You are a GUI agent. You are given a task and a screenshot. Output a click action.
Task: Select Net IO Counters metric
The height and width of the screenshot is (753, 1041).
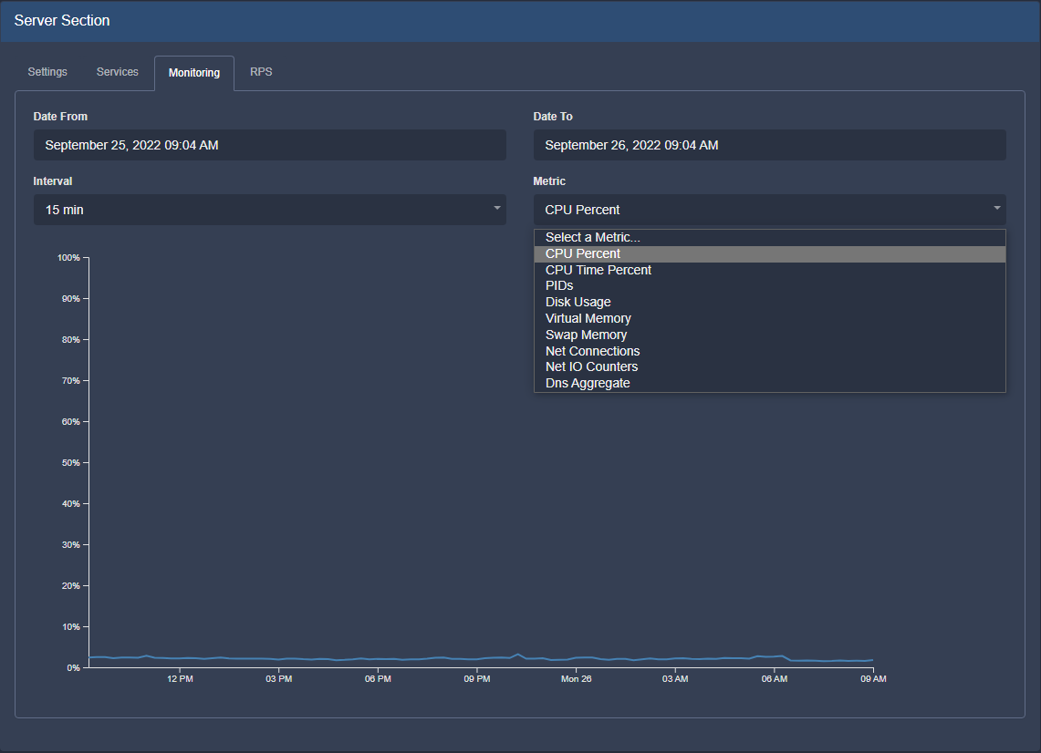pos(592,367)
